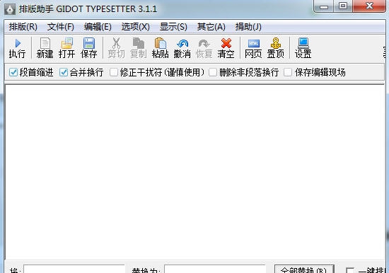
Task: Open the 显示(S) menu
Action: tap(173, 27)
